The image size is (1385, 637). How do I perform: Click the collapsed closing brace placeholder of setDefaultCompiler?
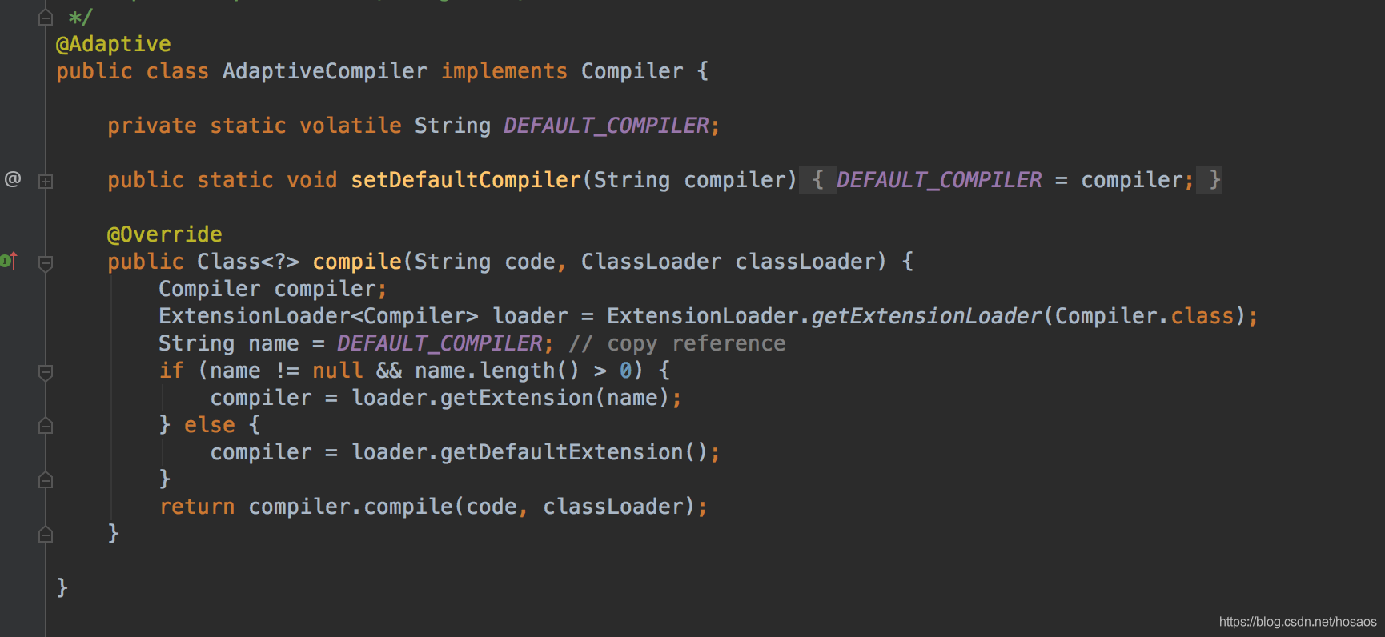(x=1214, y=180)
